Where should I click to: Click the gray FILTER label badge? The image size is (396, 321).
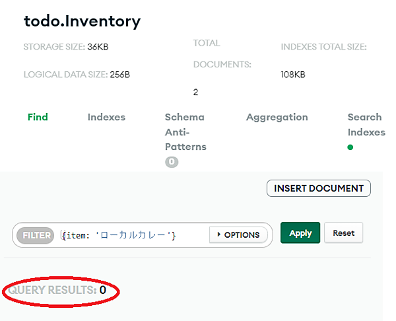(x=36, y=234)
